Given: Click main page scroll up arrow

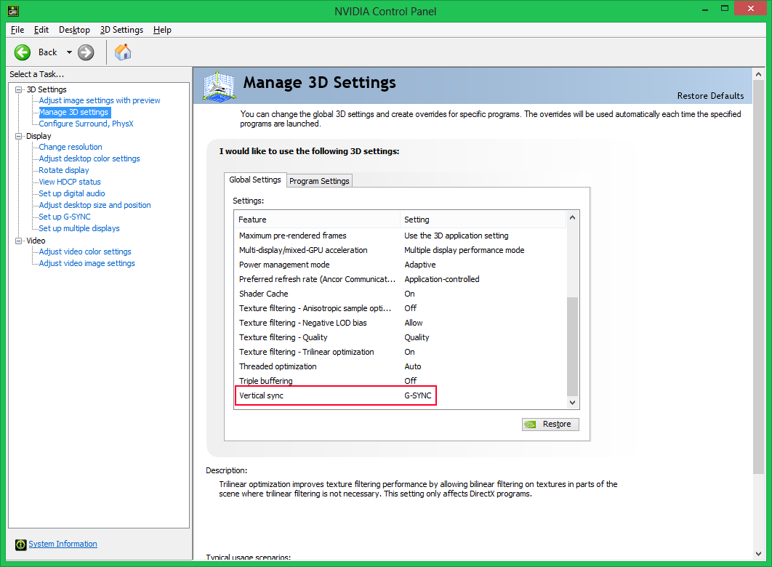Looking at the screenshot, I should (x=758, y=74).
